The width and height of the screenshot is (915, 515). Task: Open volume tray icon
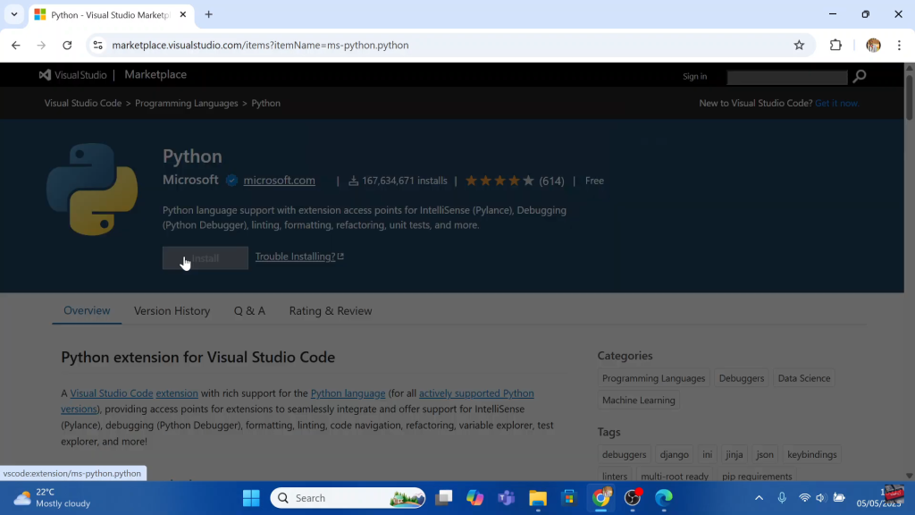[820, 498]
